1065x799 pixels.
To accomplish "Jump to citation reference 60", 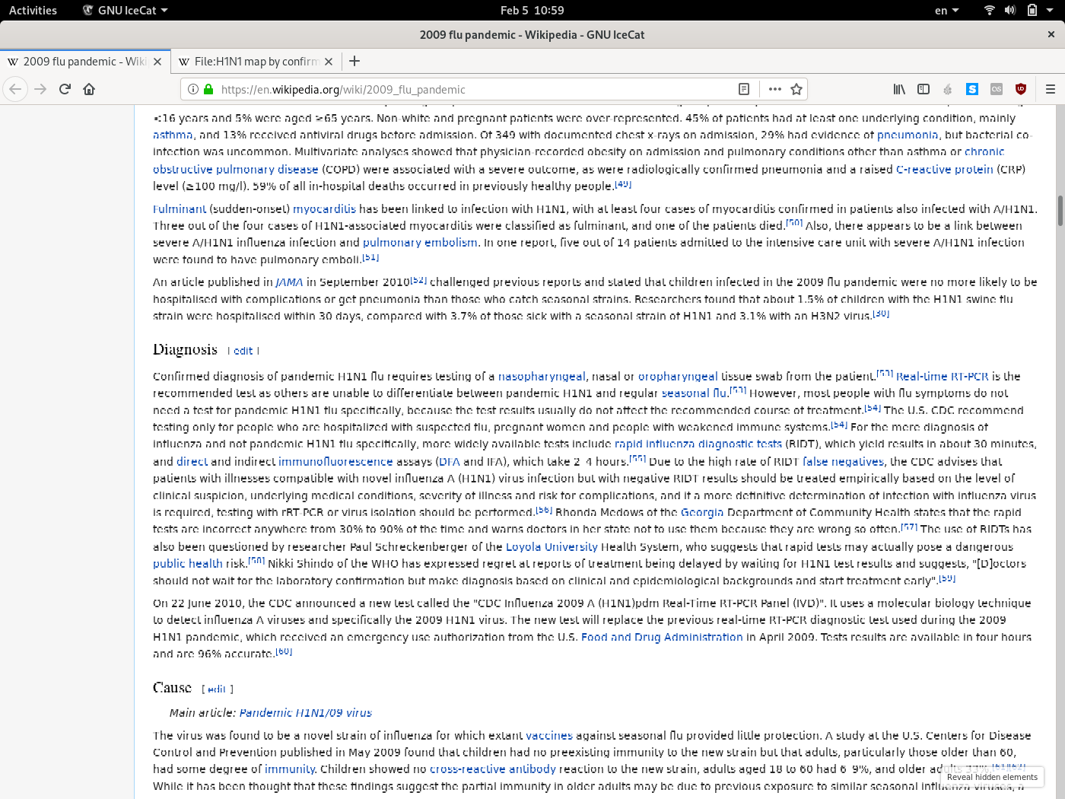I will click(x=284, y=651).
